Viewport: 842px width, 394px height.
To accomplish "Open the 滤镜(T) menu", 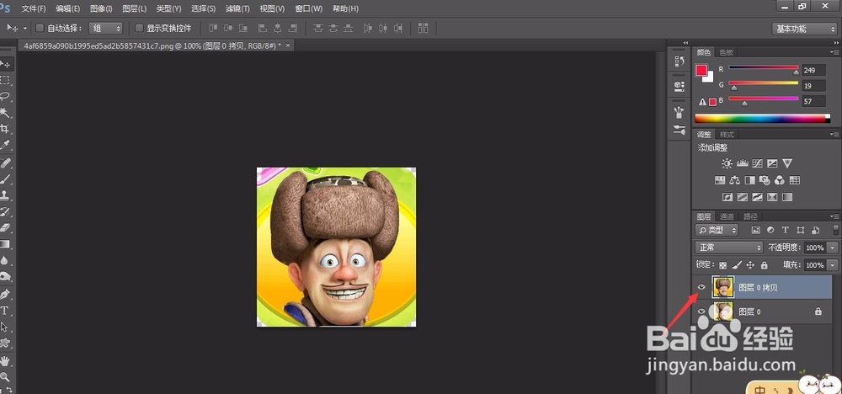I will pyautogui.click(x=237, y=8).
